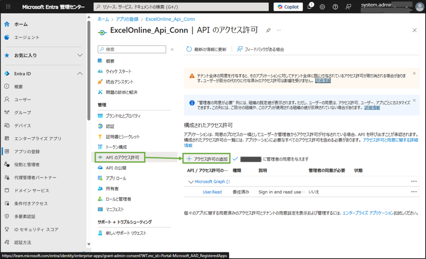Pin the API permissions blade
Screen dimensions: 426x259
[268, 30]
